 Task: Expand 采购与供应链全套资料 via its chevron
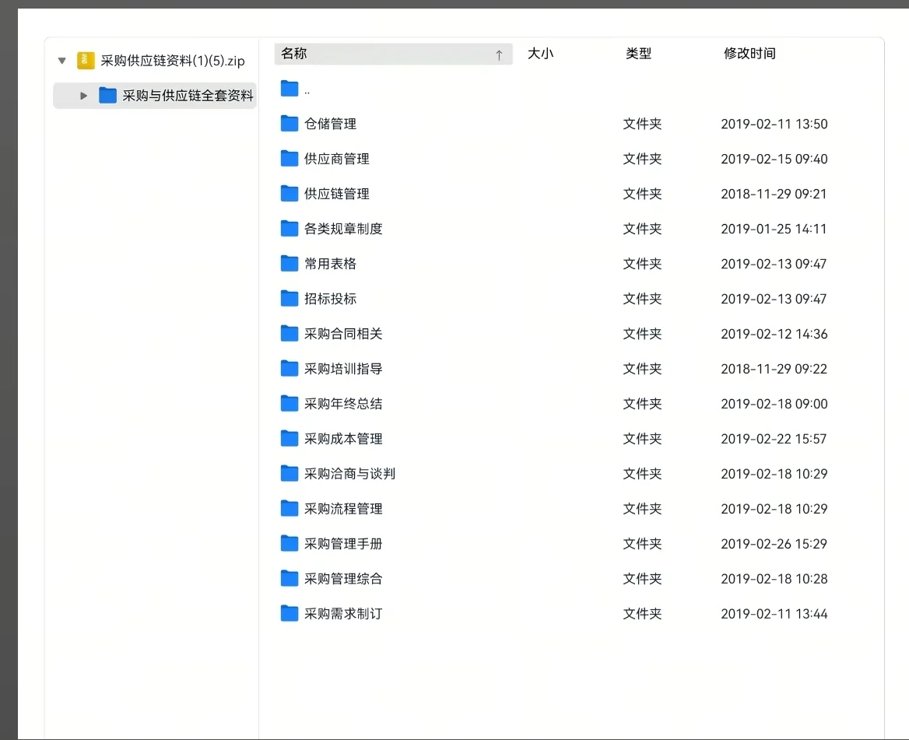click(x=82, y=95)
